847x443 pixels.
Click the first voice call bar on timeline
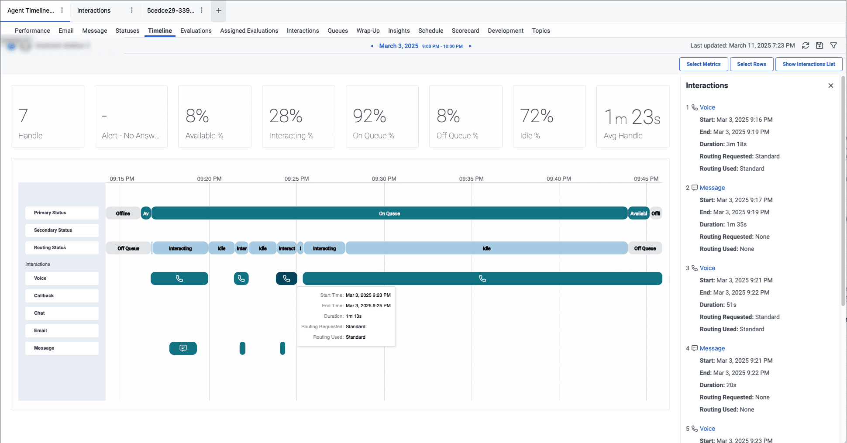coord(179,278)
